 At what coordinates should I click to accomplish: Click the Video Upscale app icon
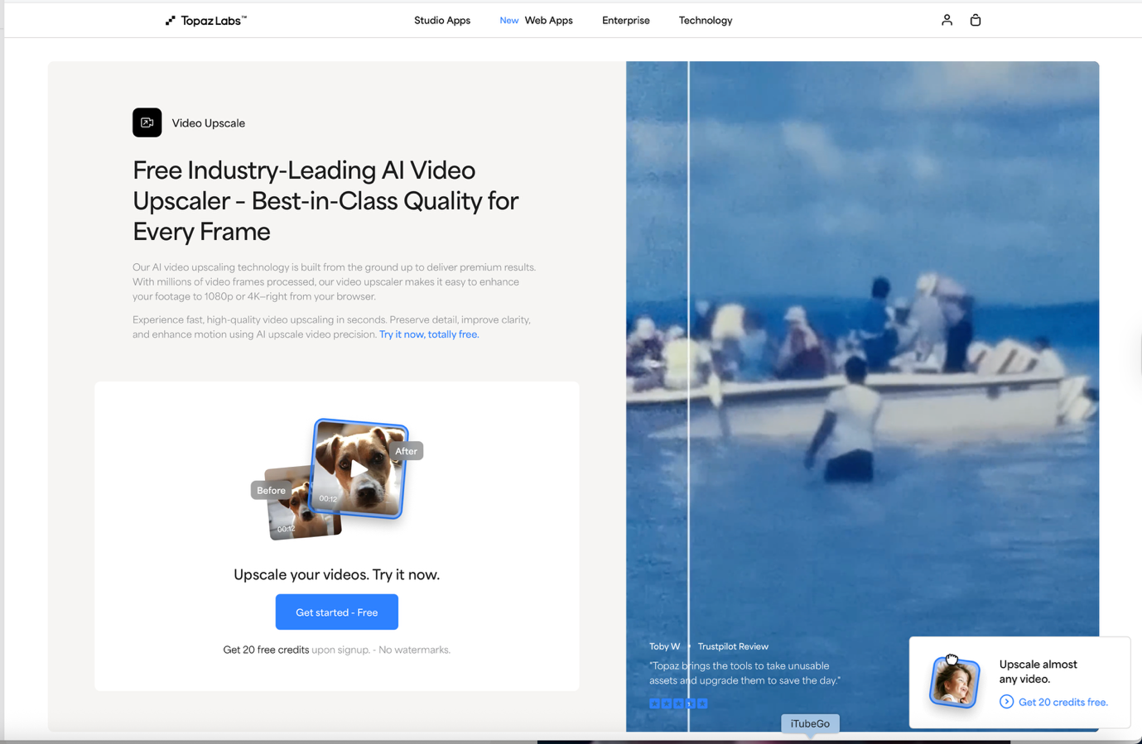pyautogui.click(x=147, y=122)
